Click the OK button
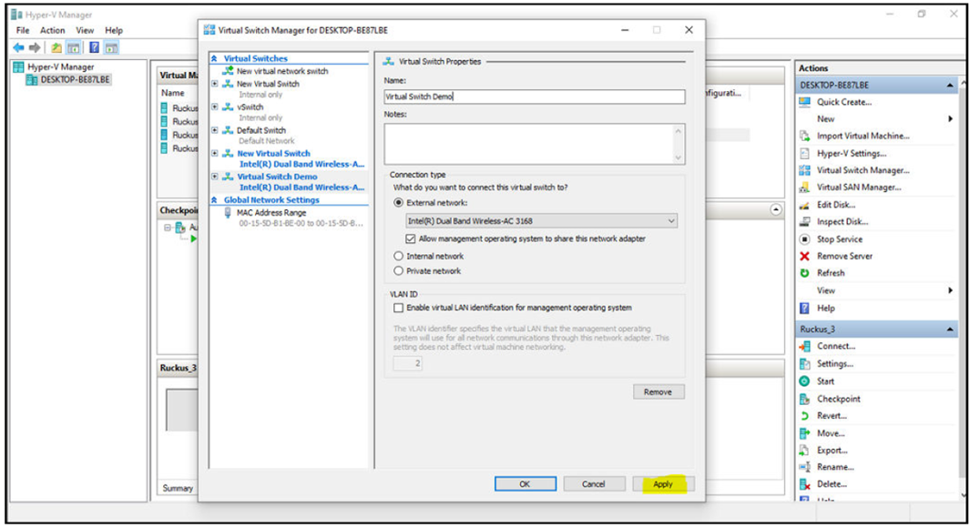 point(526,484)
